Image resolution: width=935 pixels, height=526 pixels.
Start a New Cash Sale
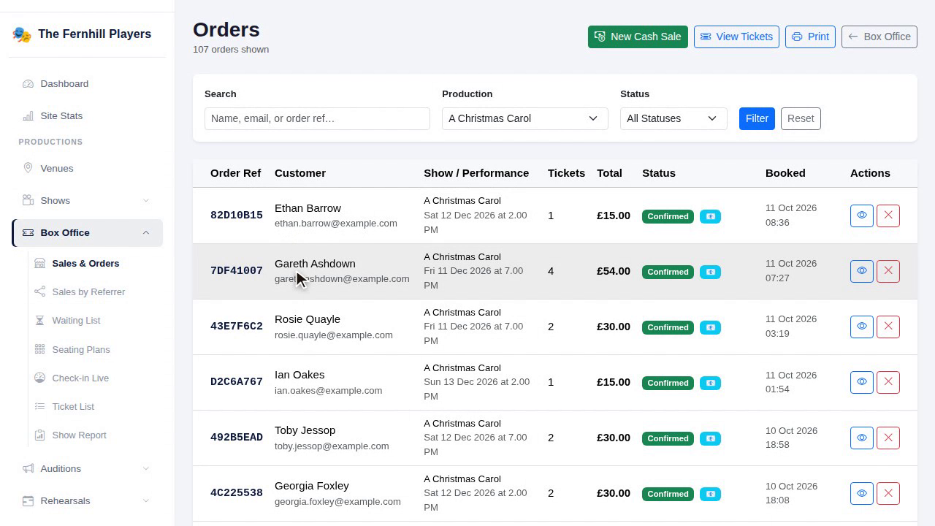638,37
